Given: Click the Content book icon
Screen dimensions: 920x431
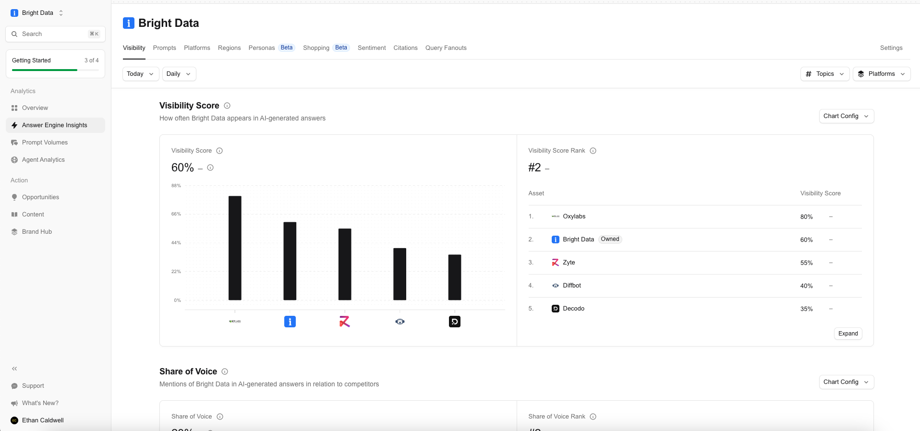Looking at the screenshot, I should point(14,215).
